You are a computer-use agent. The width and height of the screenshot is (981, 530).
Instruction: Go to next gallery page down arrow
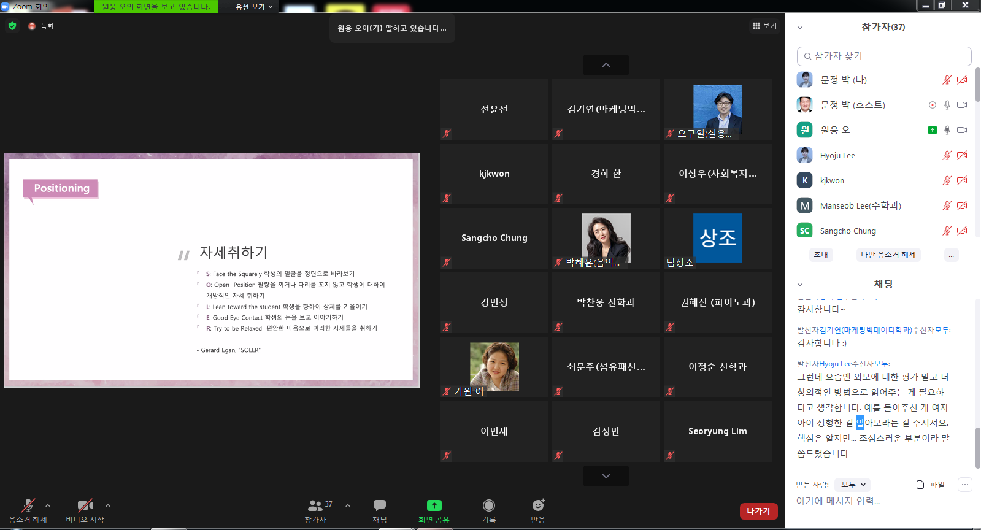(606, 476)
